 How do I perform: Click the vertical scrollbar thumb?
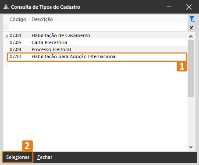click(191, 69)
